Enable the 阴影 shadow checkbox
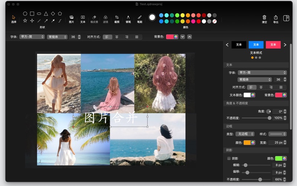Image resolution: width=297 pixels, height=186 pixels. pos(229,158)
